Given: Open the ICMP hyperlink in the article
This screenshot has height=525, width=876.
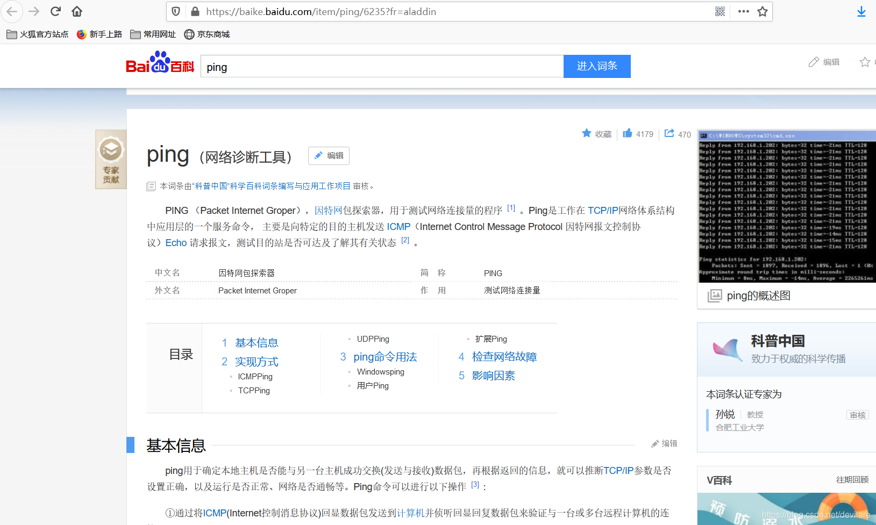Looking at the screenshot, I should coord(398,226).
